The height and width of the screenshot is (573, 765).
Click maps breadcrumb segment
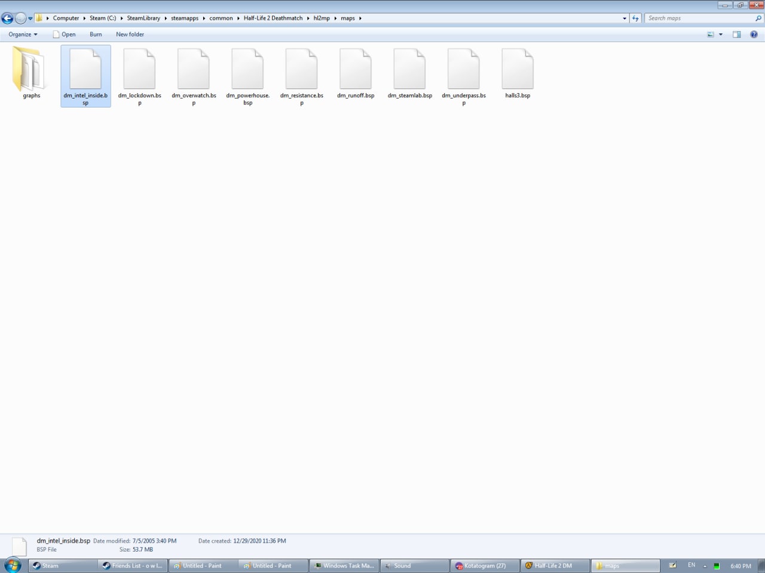pos(348,18)
